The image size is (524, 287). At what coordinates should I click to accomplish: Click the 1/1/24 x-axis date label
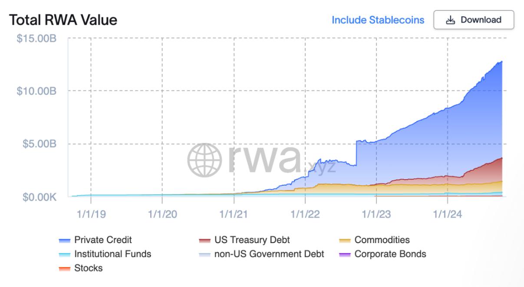447,214
